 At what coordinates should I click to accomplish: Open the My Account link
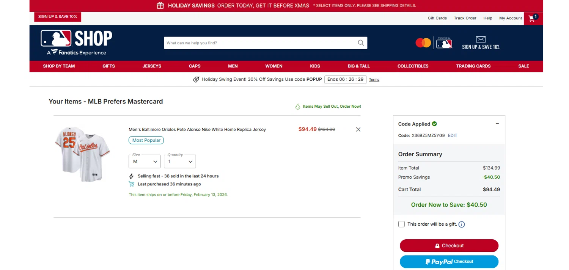pos(511,18)
